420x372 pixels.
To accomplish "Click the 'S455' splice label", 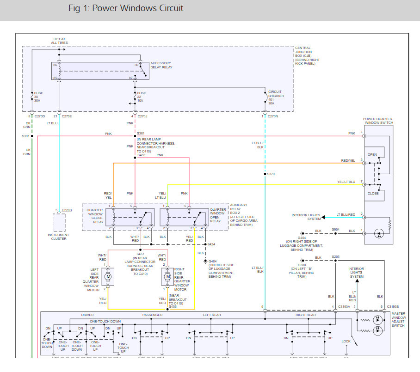I will (x=142, y=155).
